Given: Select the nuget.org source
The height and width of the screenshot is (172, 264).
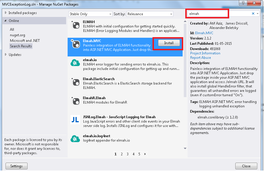Looking at the screenshot, I should tap(18, 35).
